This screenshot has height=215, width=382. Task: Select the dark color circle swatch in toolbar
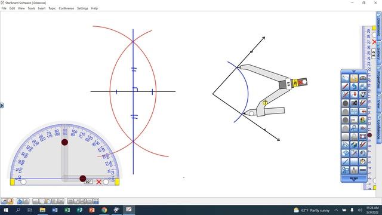click(x=345, y=103)
